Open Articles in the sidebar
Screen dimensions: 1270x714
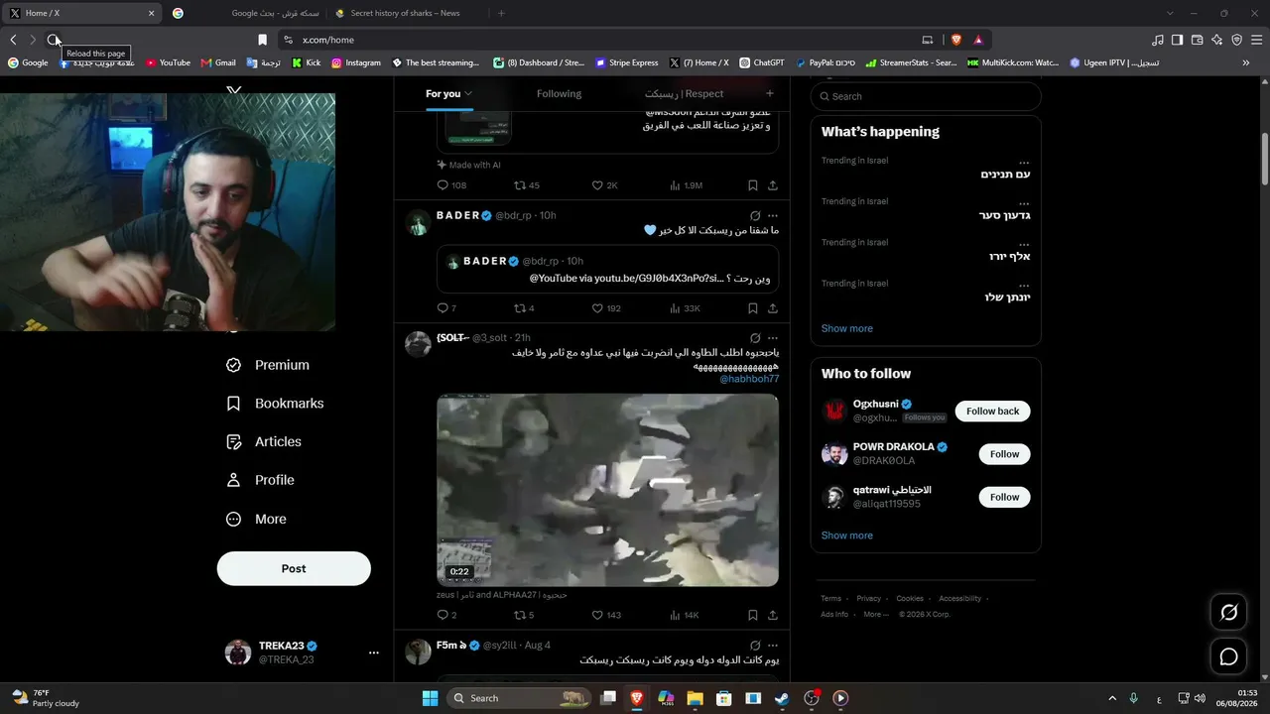point(264,441)
